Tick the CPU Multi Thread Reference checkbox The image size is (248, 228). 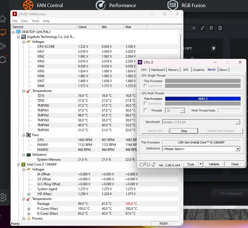[145, 104]
